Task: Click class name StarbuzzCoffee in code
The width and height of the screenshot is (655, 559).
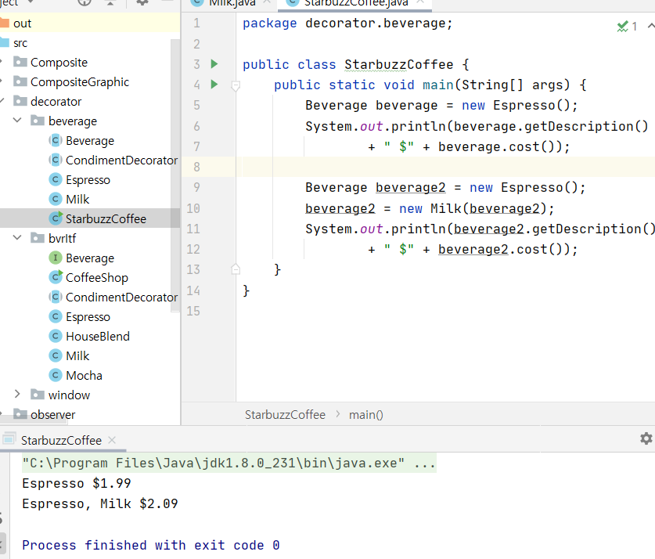Action: coord(398,65)
